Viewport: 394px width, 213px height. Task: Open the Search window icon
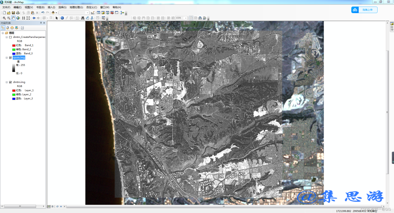coord(108,12)
